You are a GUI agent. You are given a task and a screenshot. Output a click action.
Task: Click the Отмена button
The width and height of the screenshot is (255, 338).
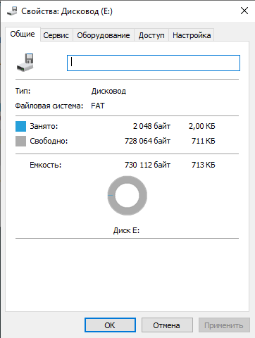pos(167,325)
